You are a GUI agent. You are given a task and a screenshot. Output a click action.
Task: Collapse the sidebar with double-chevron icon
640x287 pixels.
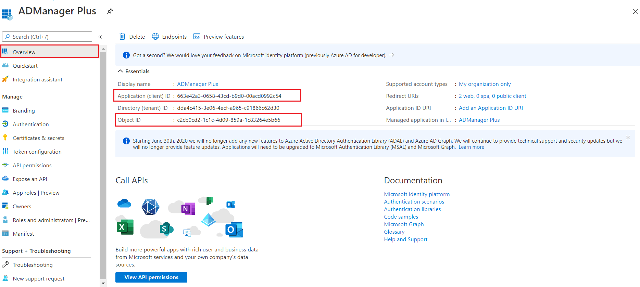pos(100,37)
